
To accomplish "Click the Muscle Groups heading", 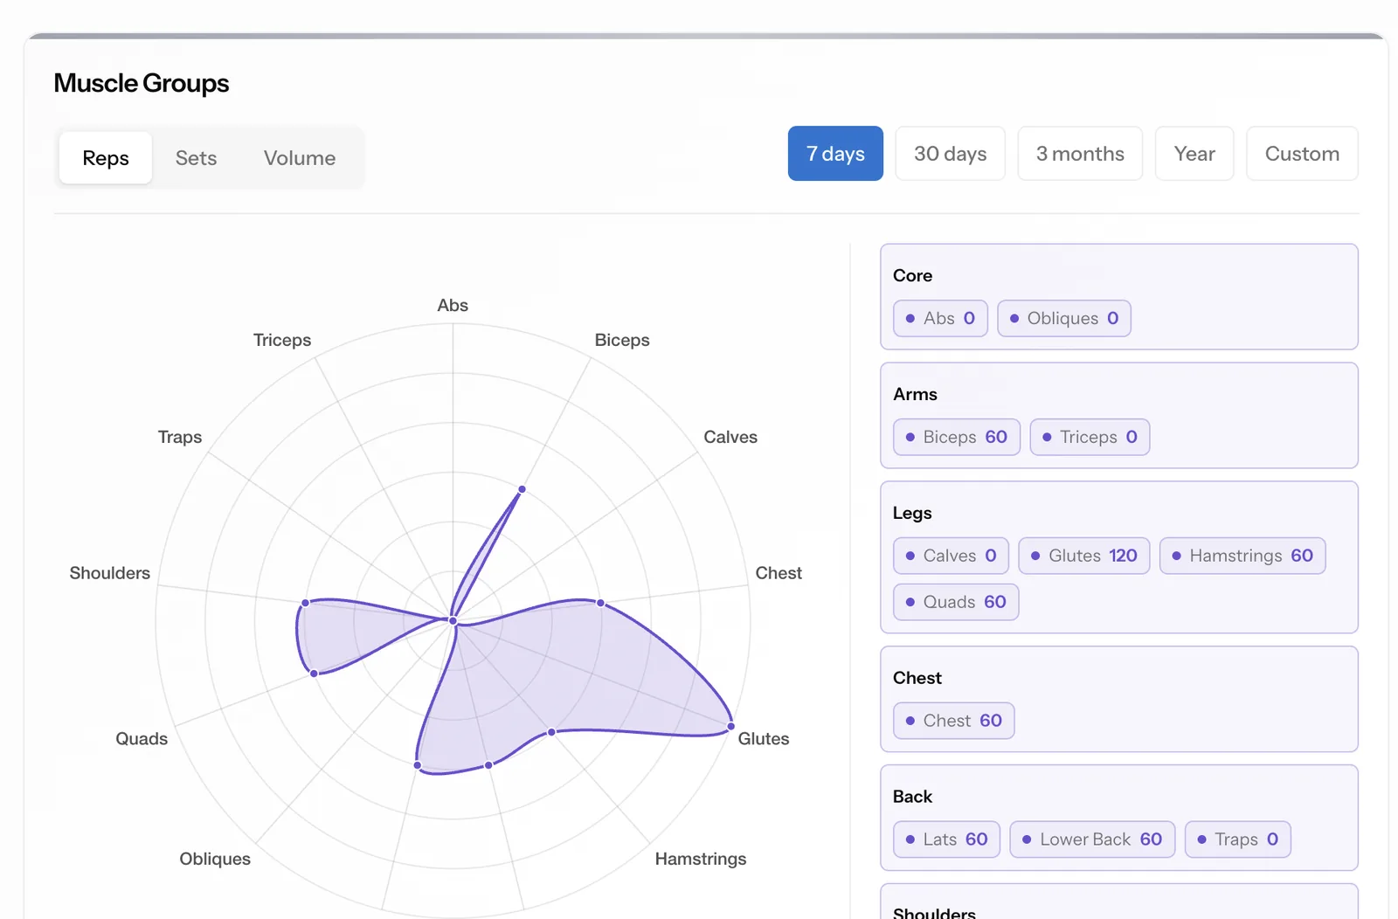I will 142,83.
